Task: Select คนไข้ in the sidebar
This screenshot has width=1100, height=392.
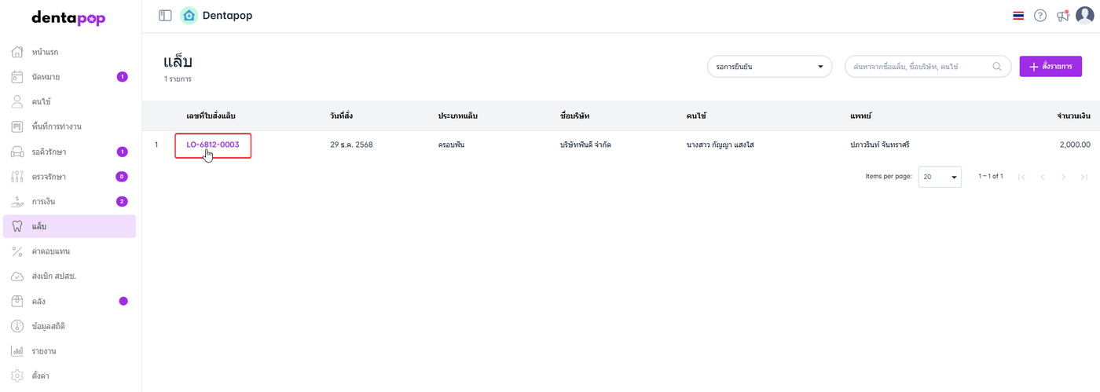Action: (42, 102)
